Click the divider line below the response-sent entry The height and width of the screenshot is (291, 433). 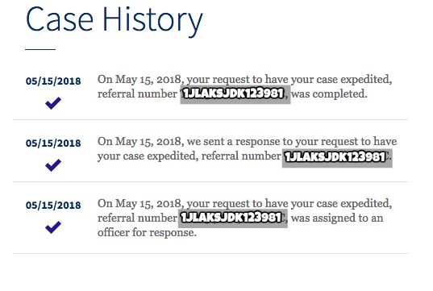[210, 182]
